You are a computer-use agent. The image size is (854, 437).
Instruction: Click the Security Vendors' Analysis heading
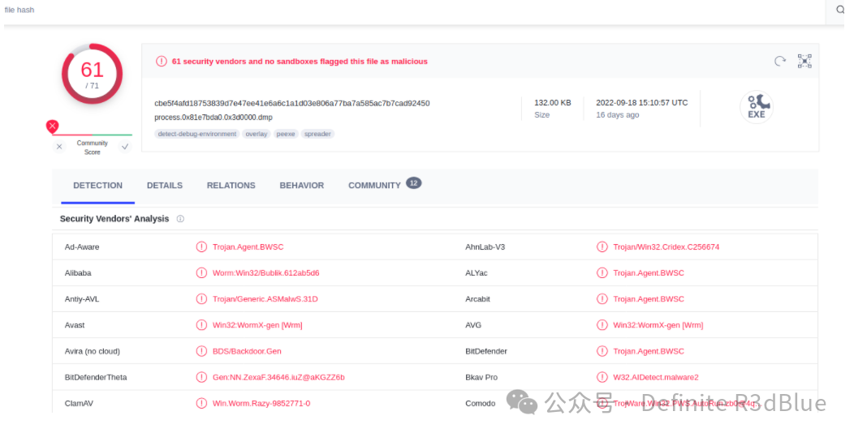pyautogui.click(x=114, y=219)
